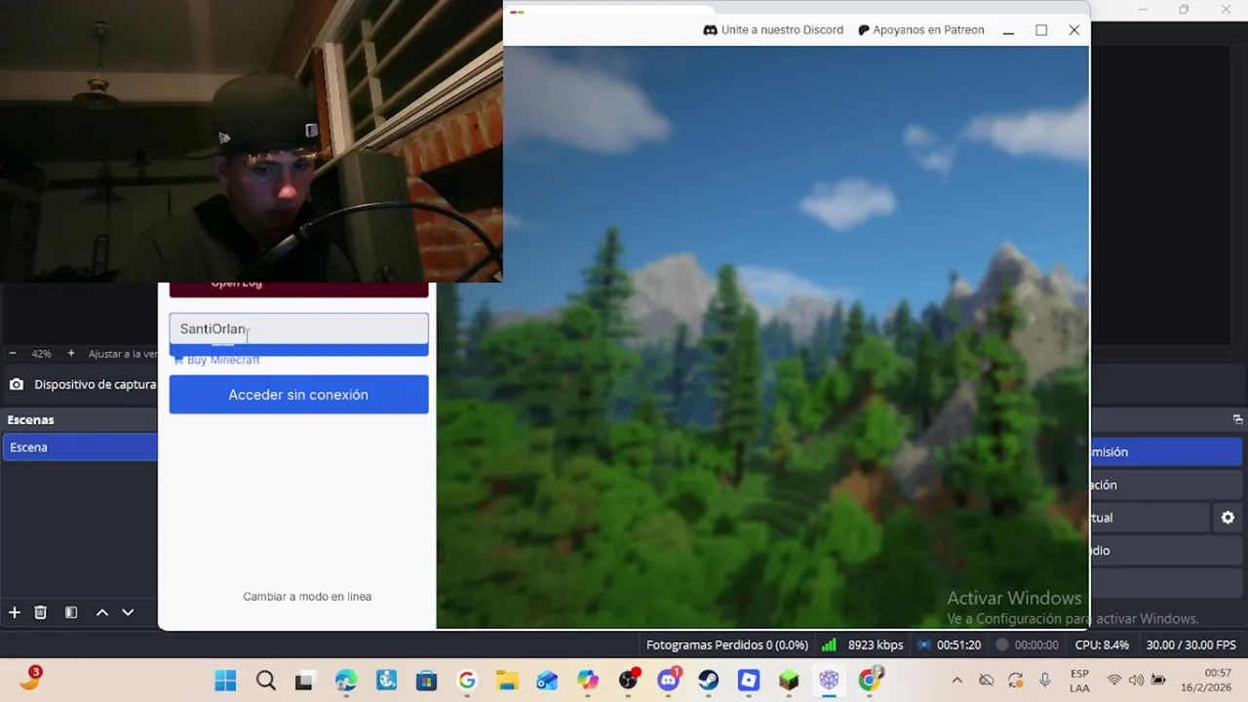Screen dimensions: 1248x702
Task: Add a new scene in OBS
Action: coord(15,612)
